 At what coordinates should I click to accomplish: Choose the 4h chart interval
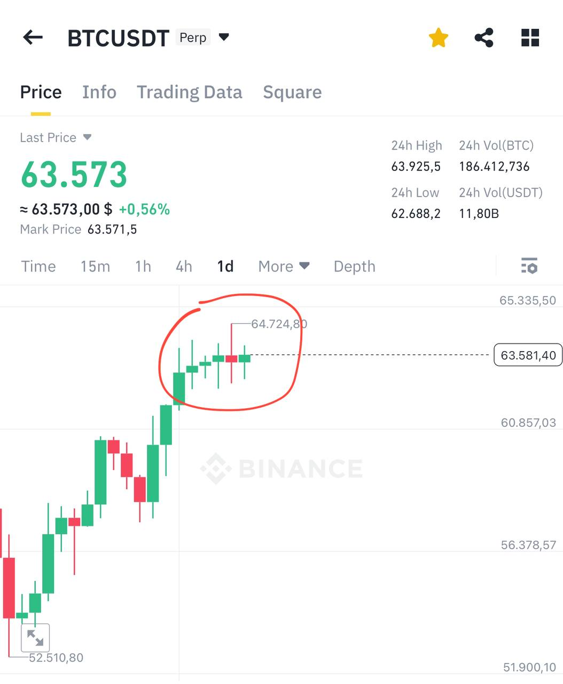tap(184, 266)
